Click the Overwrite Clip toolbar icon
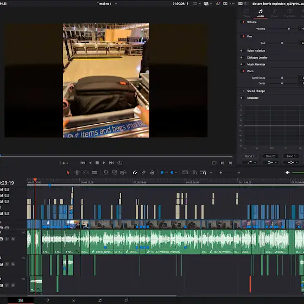The height and width of the screenshot is (304, 304). coord(115,173)
